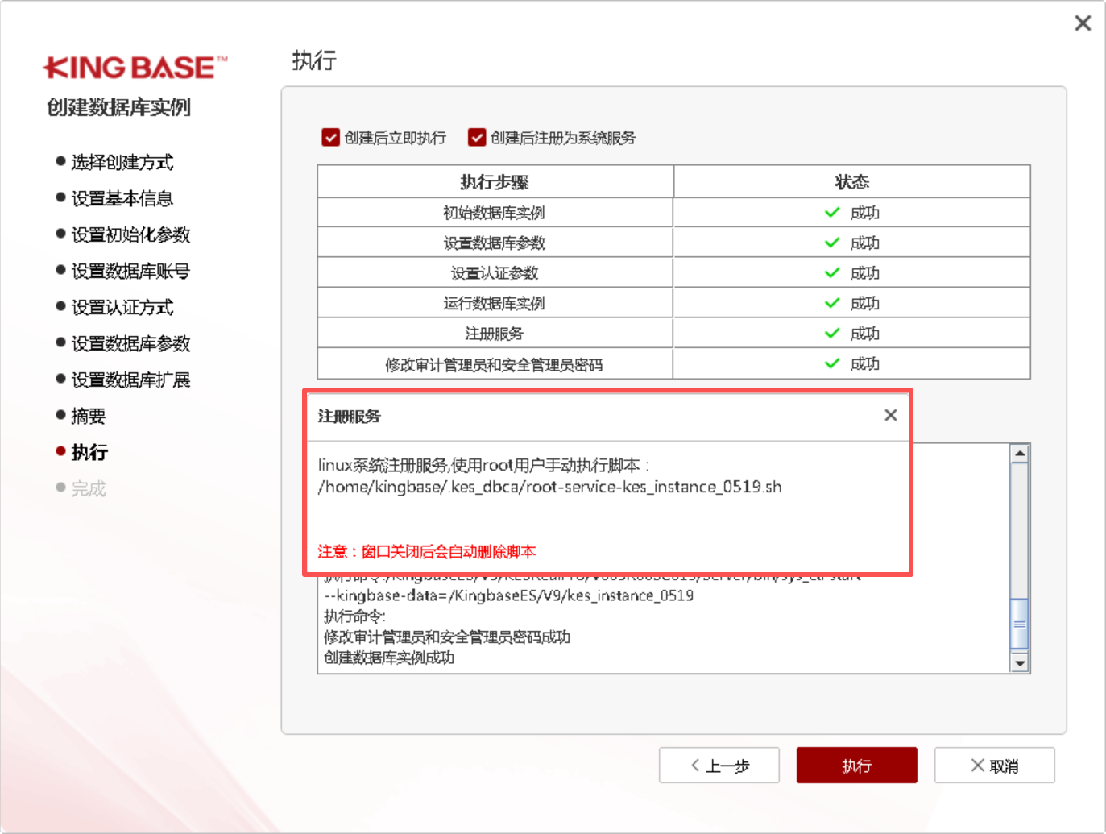Select the current 执行 sidebar step
The height and width of the screenshot is (834, 1106).
click(x=89, y=452)
